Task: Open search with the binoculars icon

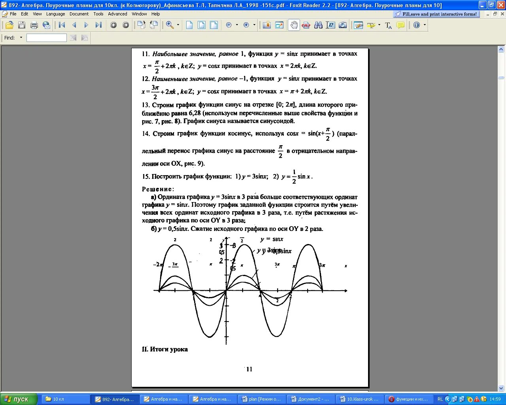Action: coord(318,25)
